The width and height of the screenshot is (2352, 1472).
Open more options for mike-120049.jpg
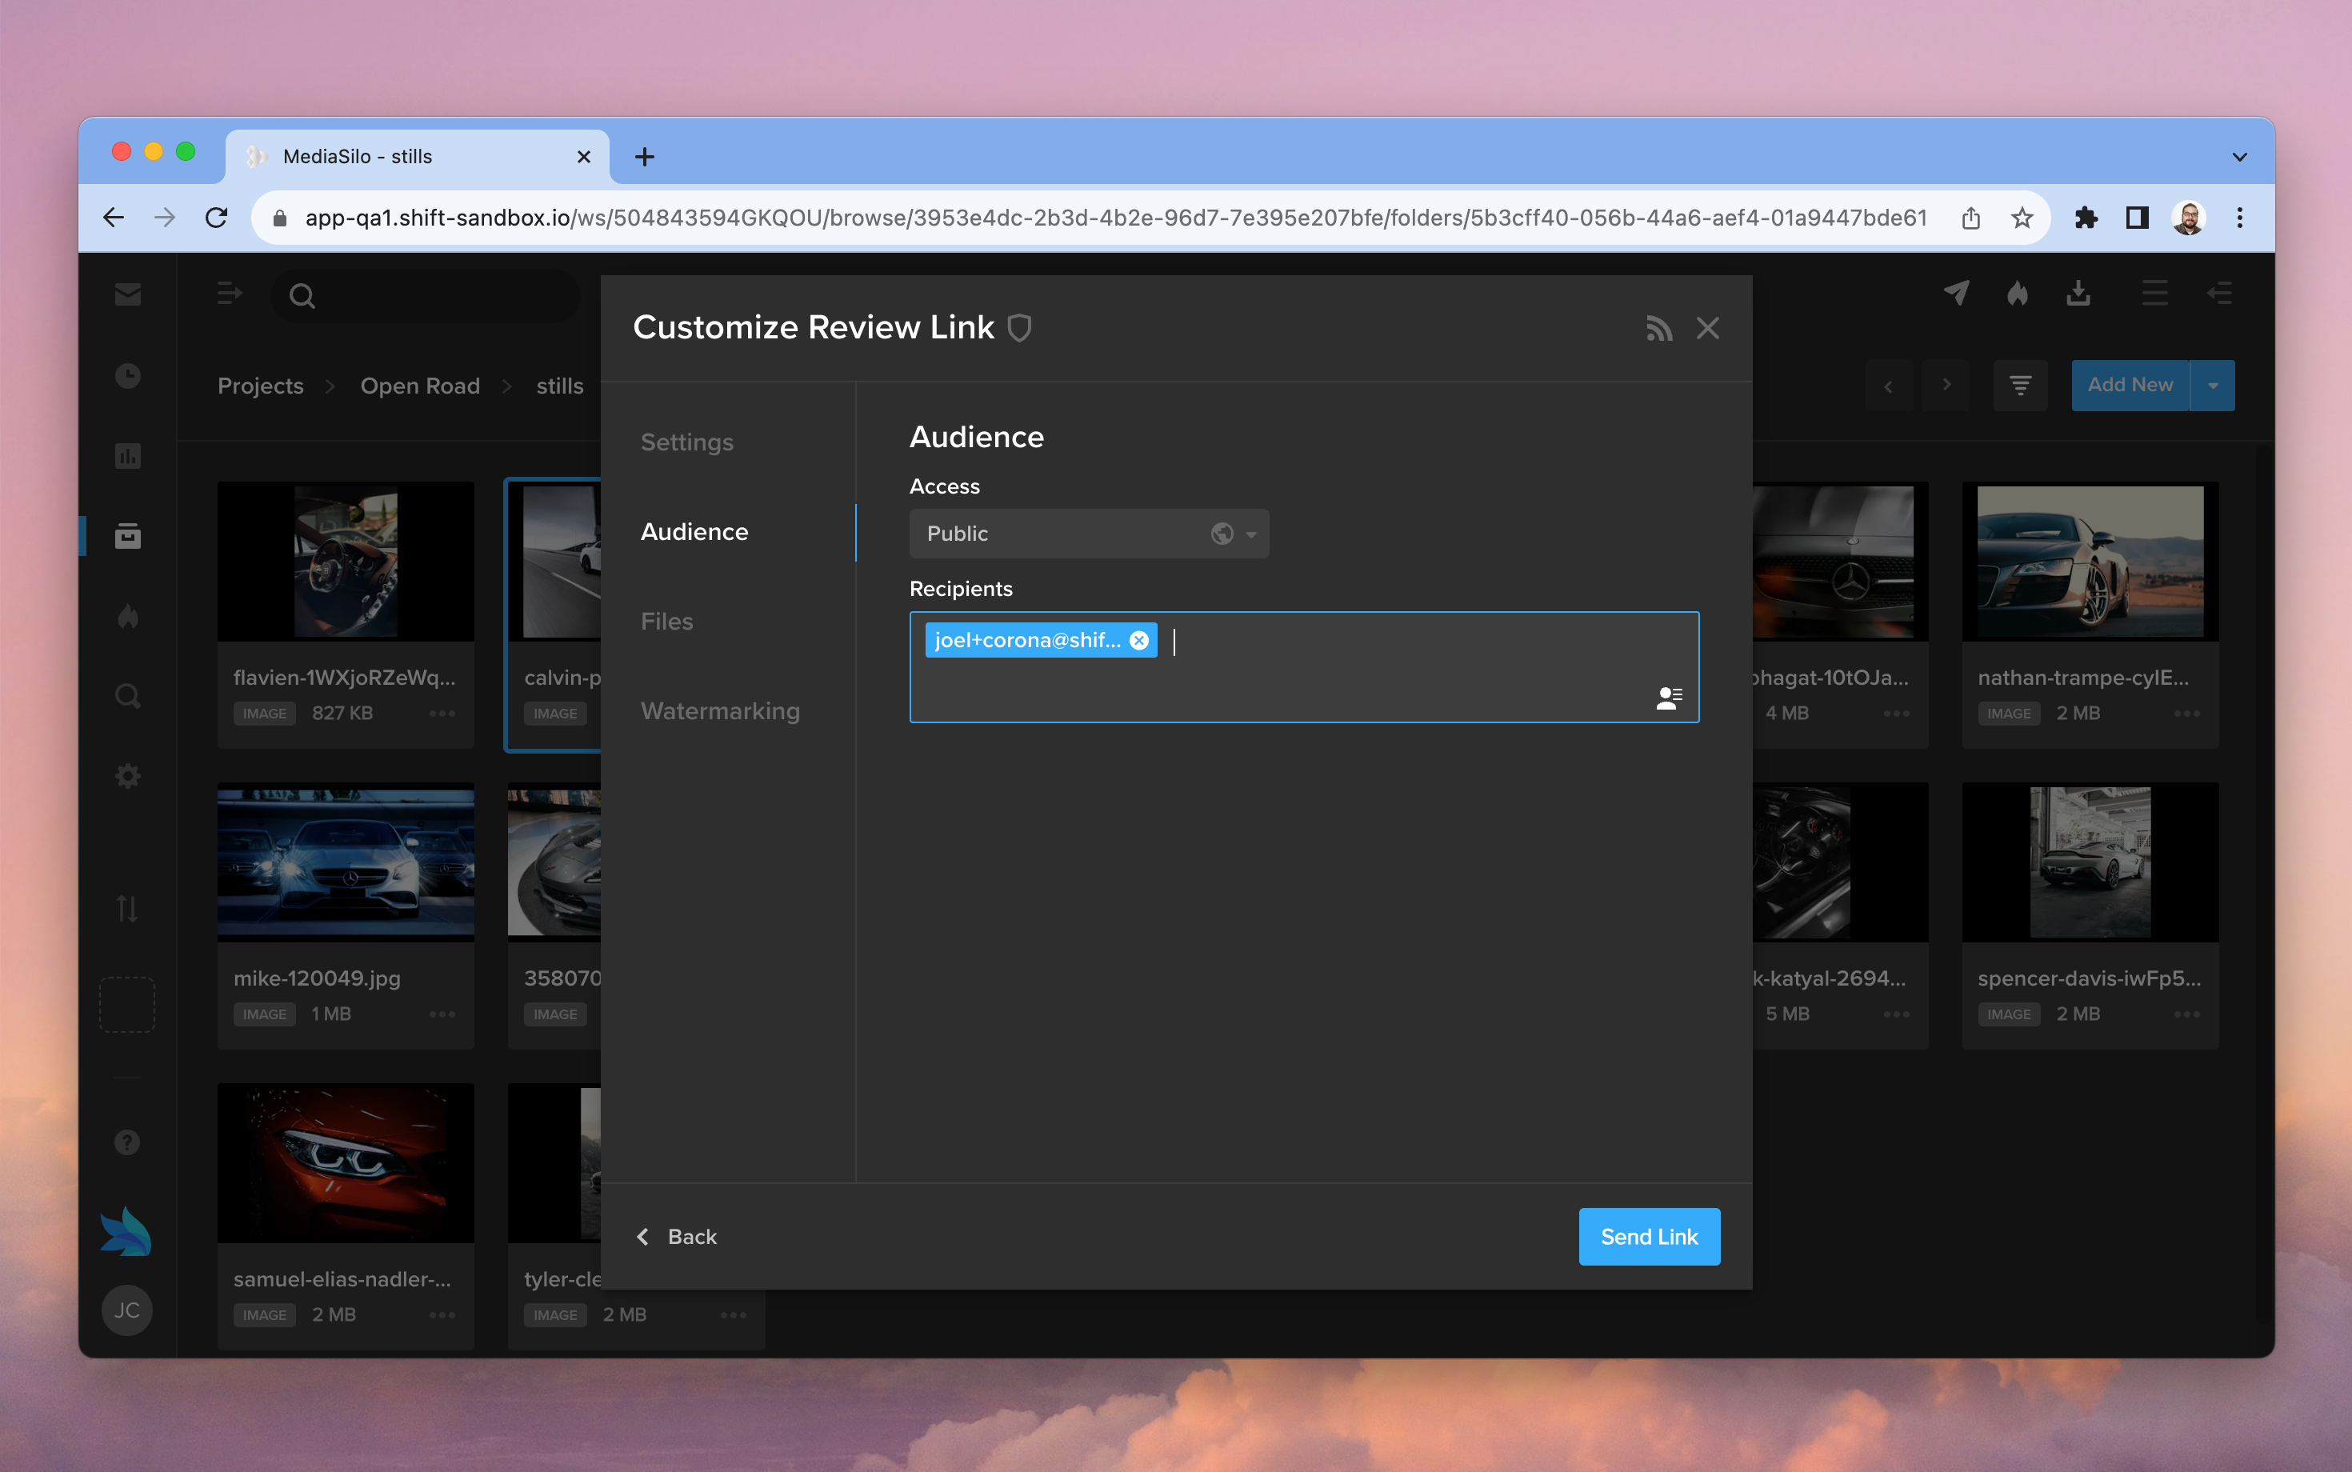tap(442, 1014)
